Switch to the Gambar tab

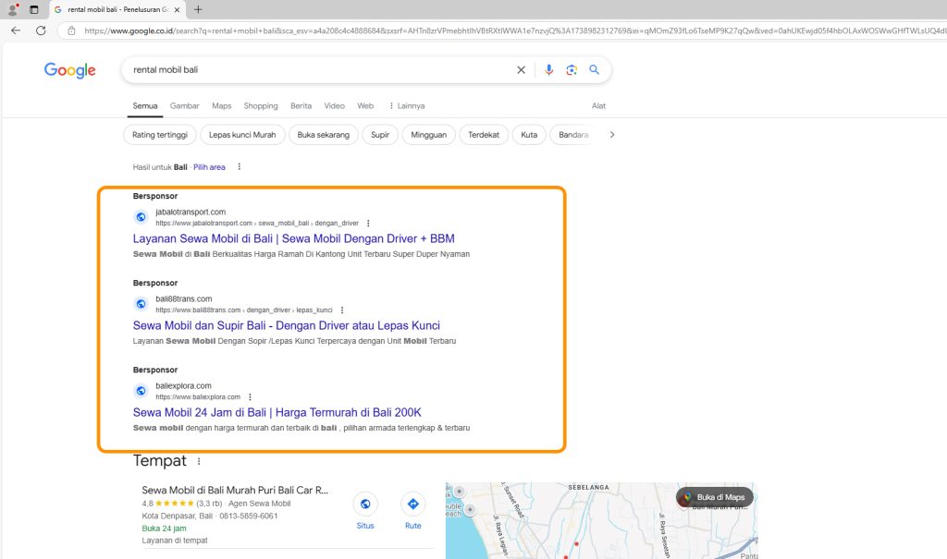pyautogui.click(x=184, y=106)
